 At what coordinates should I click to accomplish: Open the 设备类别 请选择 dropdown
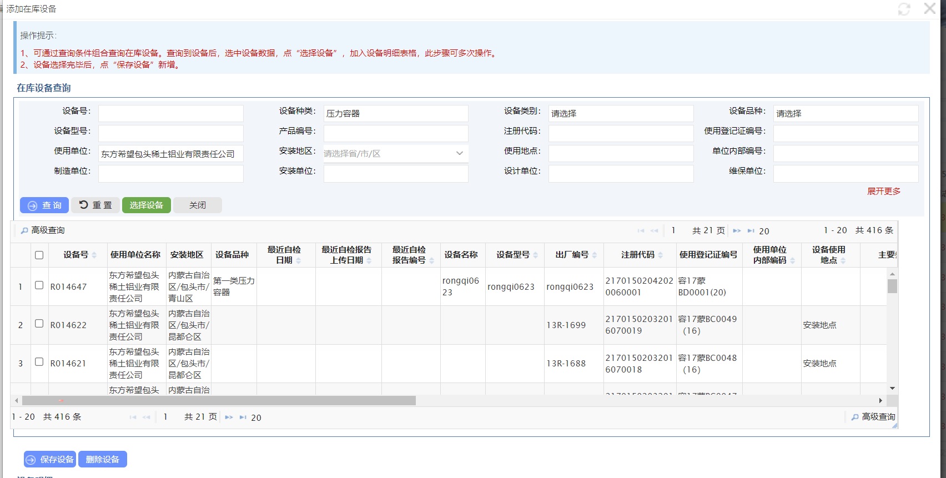point(621,113)
